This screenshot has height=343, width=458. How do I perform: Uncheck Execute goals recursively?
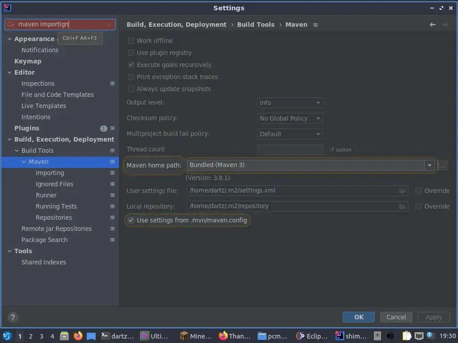pos(131,65)
